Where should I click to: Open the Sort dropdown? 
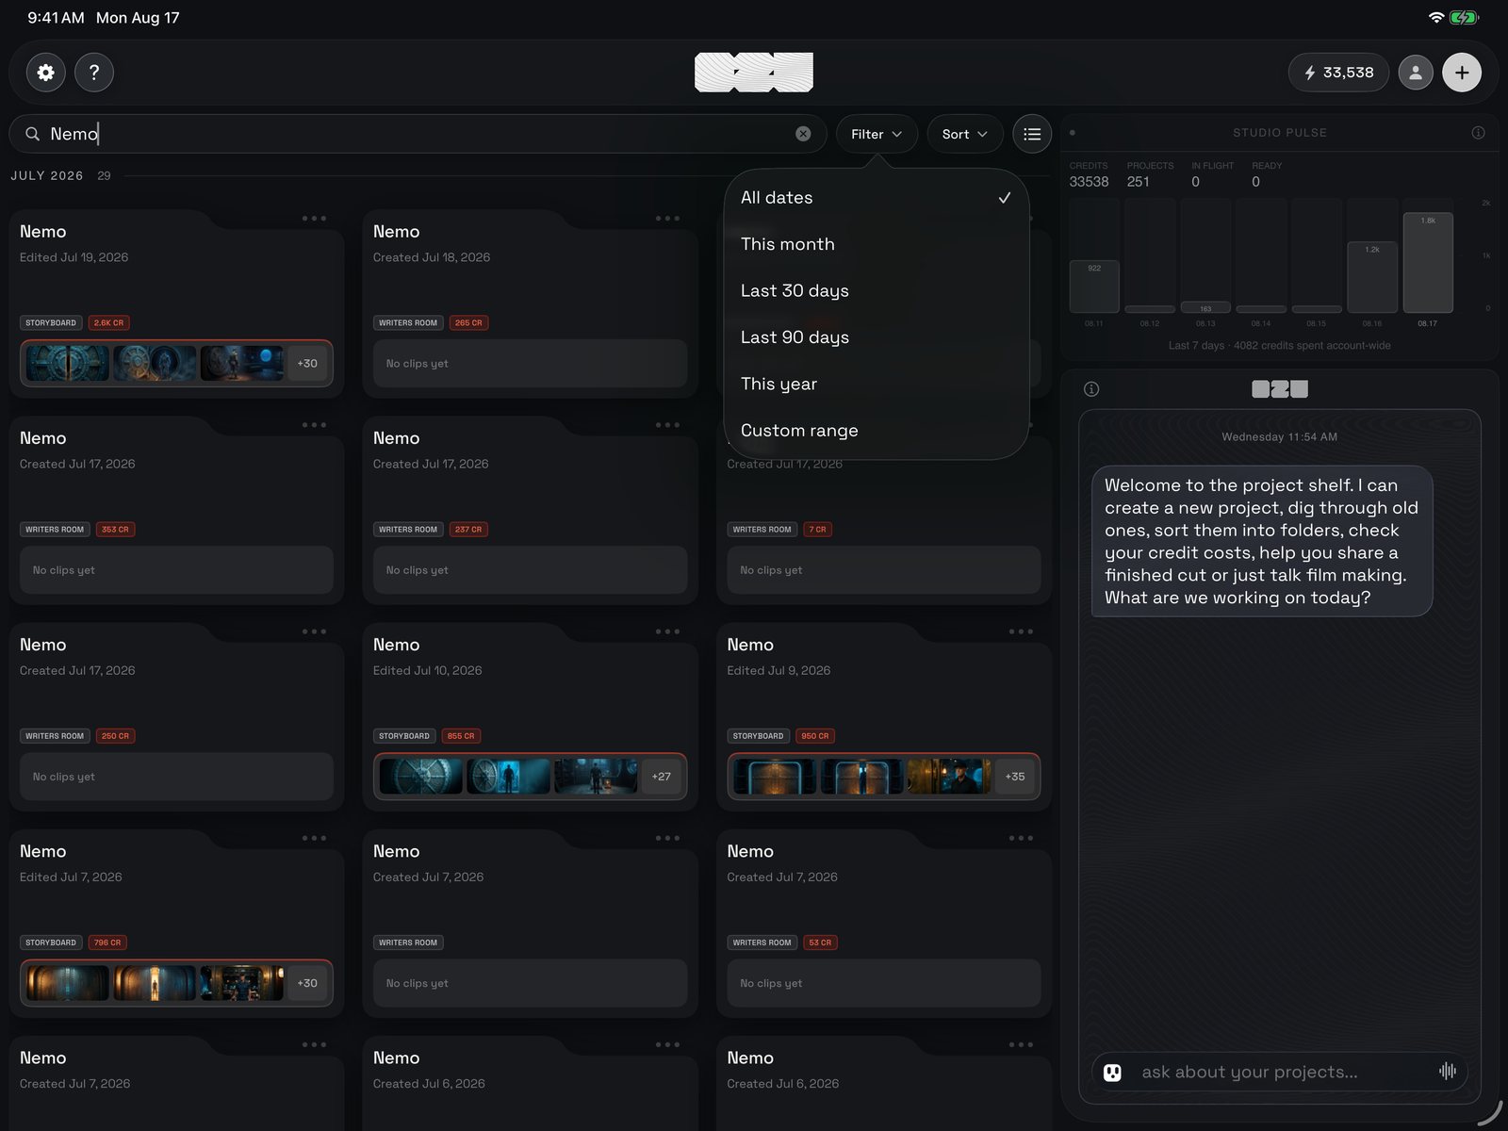tap(965, 134)
